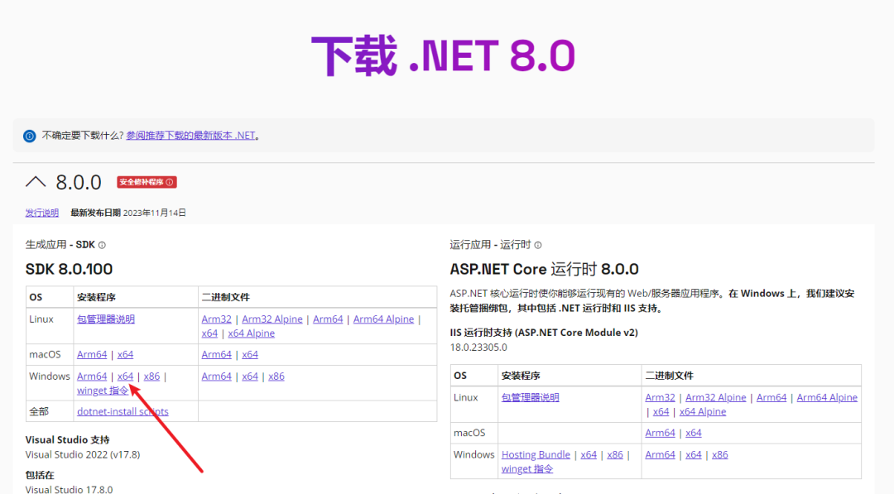The height and width of the screenshot is (494, 894).
Task: Click info icon beside SDK heading
Action: (102, 245)
